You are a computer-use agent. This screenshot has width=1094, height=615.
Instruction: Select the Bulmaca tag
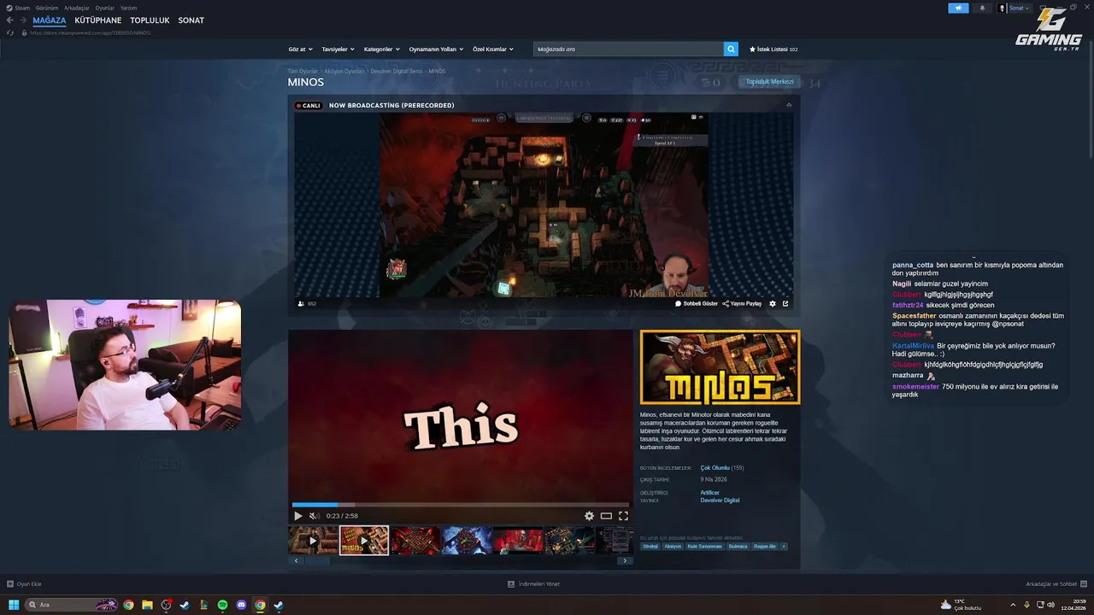[738, 547]
